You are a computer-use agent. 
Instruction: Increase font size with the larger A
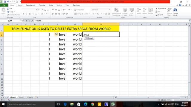tap(45, 10)
